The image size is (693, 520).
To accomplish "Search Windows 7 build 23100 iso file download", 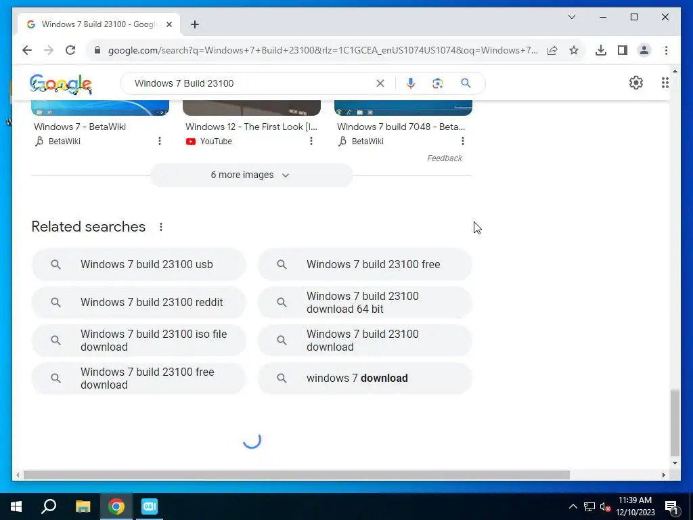I will click(x=138, y=341).
